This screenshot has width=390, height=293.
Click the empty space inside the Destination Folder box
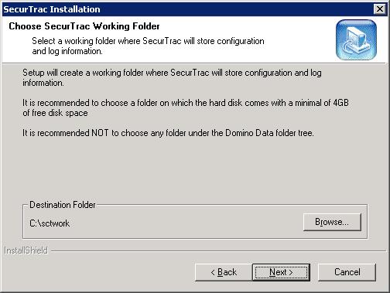pos(186,223)
